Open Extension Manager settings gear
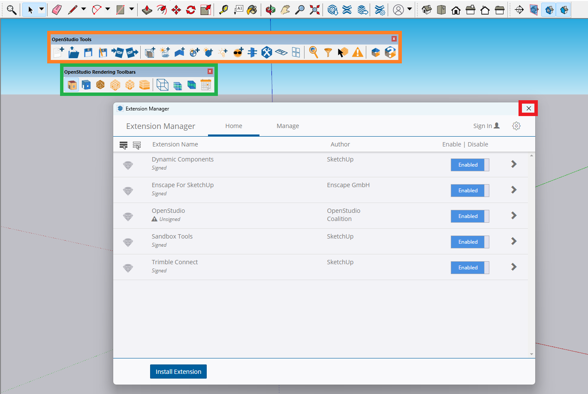The image size is (588, 394). pos(516,126)
